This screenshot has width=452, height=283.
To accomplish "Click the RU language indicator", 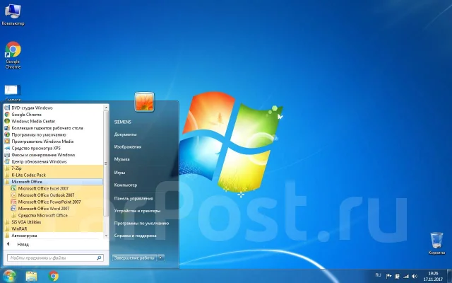I will tap(379, 275).
